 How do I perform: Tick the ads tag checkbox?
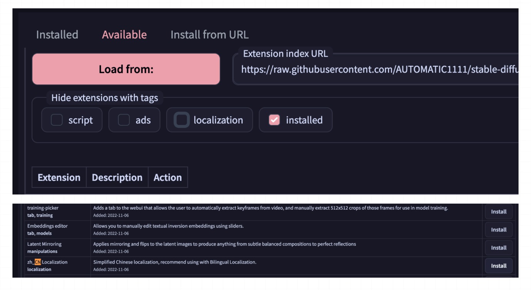click(124, 120)
